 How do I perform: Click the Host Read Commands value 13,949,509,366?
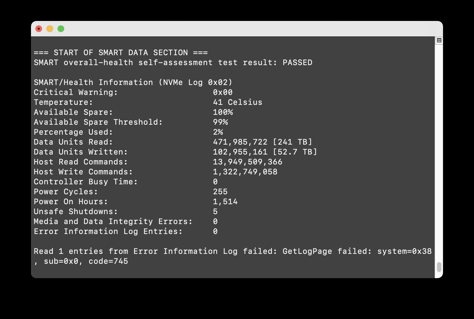click(x=248, y=162)
